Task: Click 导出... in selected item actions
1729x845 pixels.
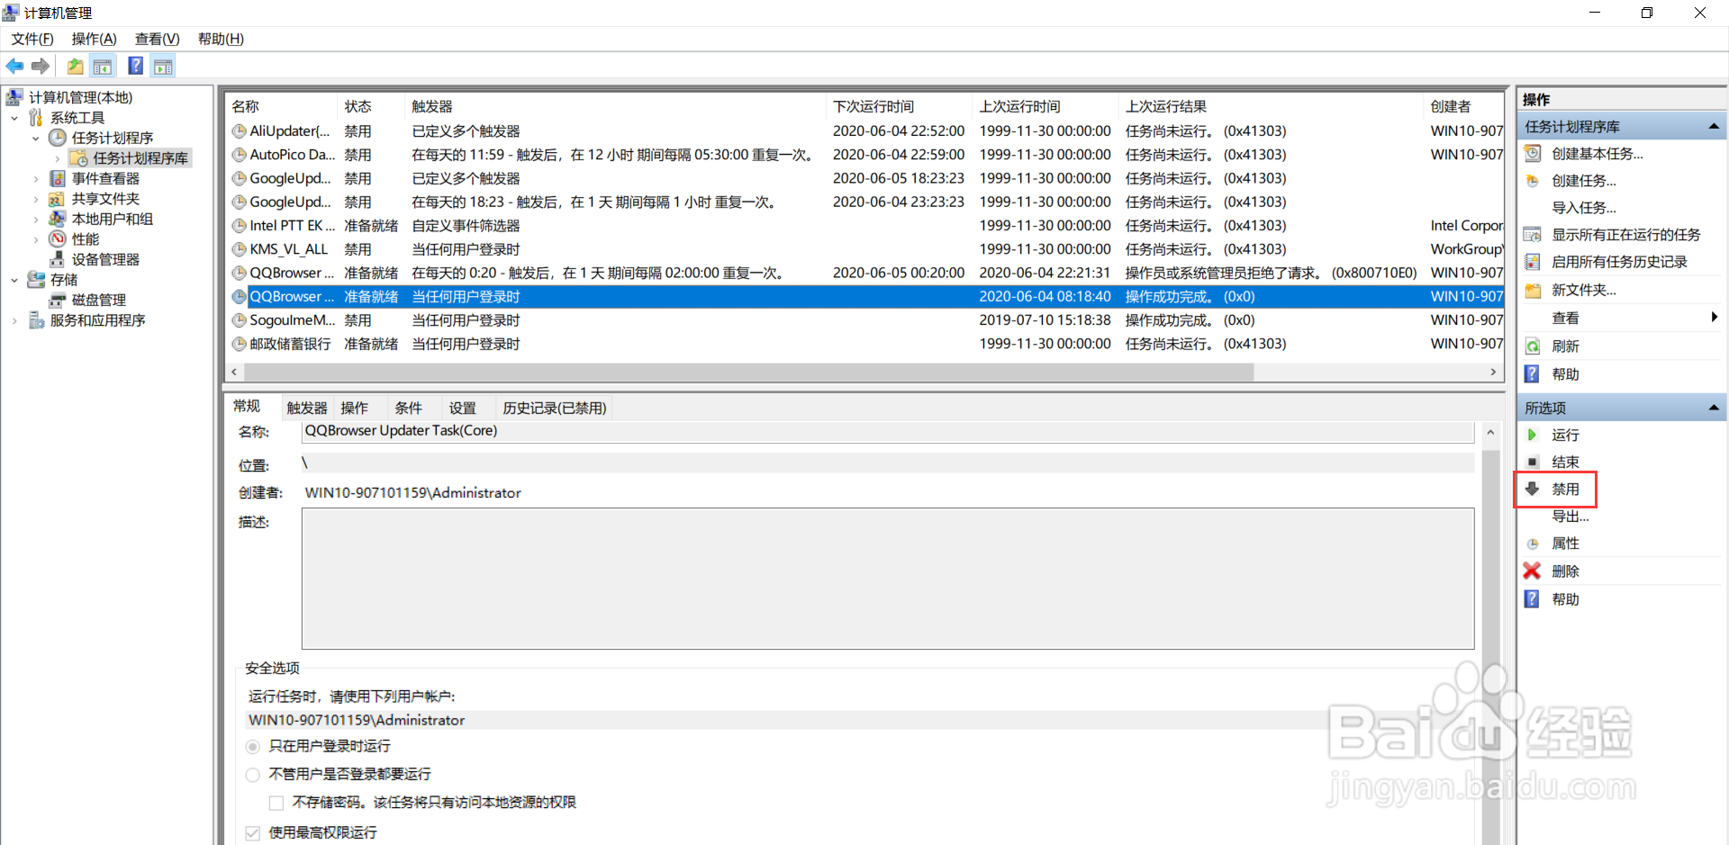Action: [1571, 516]
